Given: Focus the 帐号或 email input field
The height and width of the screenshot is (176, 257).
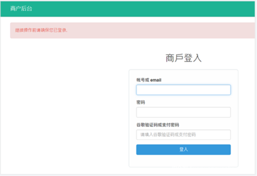Looking at the screenshot, I should pyautogui.click(x=183, y=90).
